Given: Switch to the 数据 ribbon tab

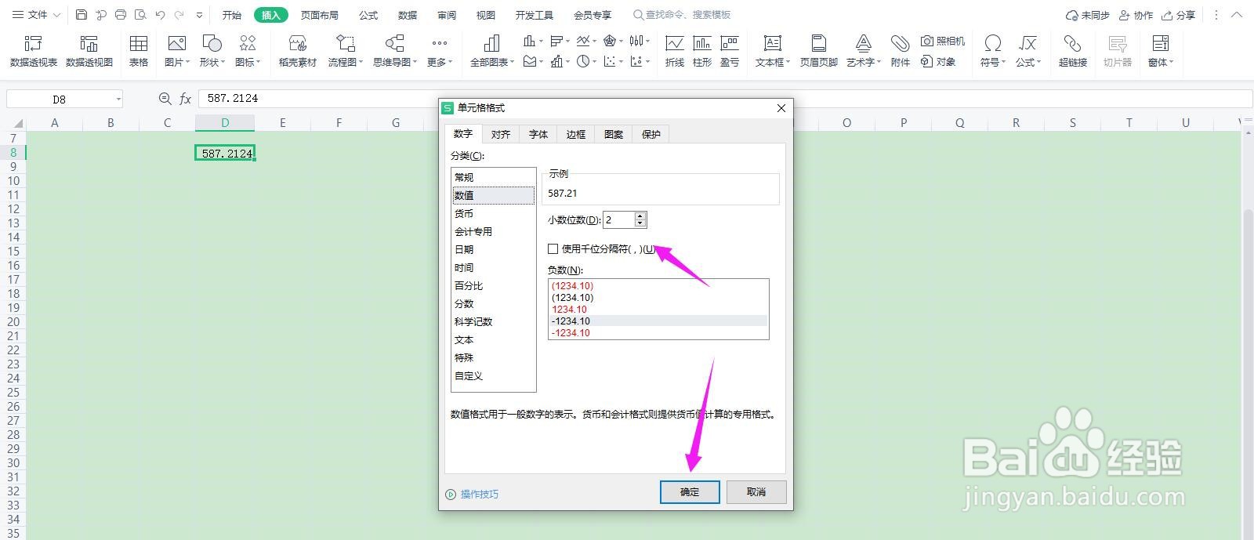Looking at the screenshot, I should pyautogui.click(x=408, y=15).
